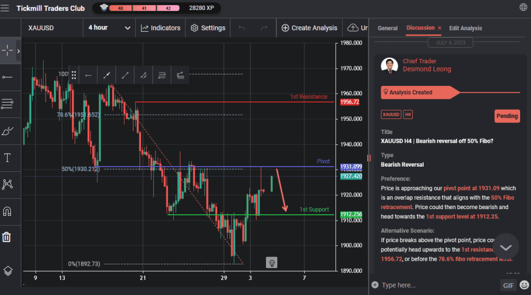Image resolution: width=531 pixels, height=295 pixels.
Task: Click the scroll-down chevron in discussion
Action: click(x=506, y=248)
